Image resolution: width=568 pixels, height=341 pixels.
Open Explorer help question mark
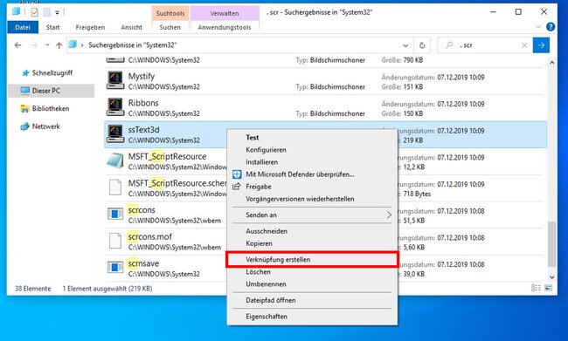coord(551,27)
